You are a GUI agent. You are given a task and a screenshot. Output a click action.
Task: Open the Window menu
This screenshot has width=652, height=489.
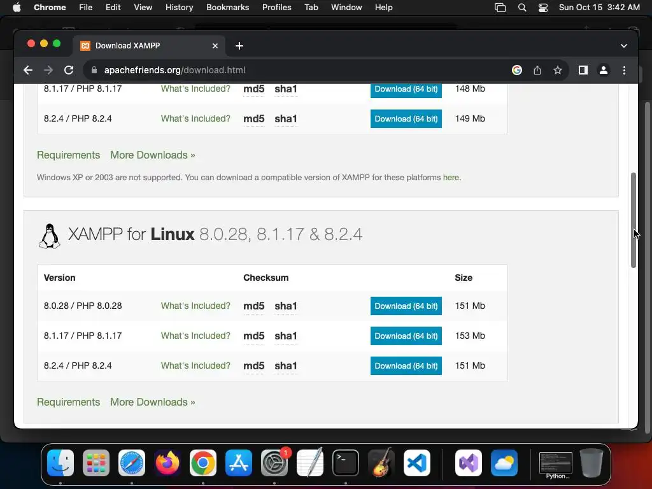click(x=346, y=8)
